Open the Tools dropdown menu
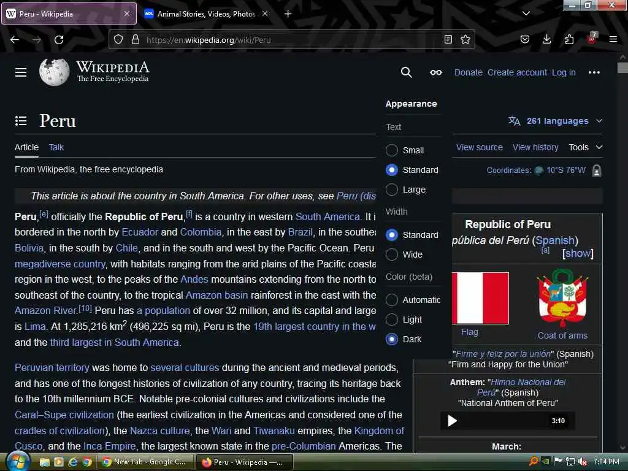Viewport: 628px width, 471px height. pyautogui.click(x=586, y=147)
